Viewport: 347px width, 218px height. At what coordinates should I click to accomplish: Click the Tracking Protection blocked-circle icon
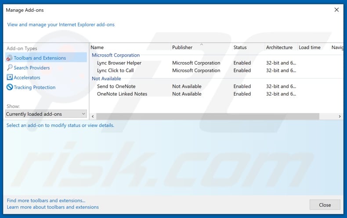tap(10, 87)
